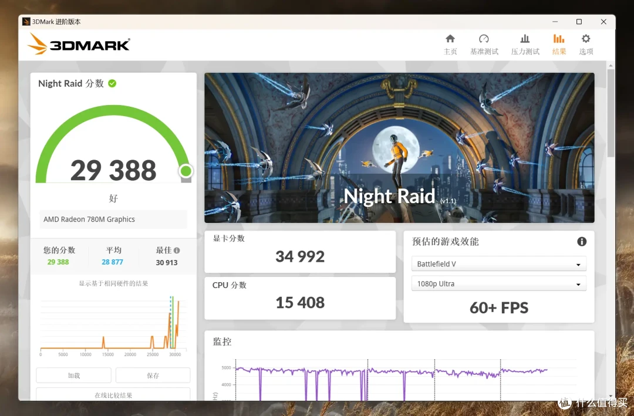Image resolution: width=634 pixels, height=416 pixels.
Task: Click the main score 29 388
Action: (x=113, y=170)
